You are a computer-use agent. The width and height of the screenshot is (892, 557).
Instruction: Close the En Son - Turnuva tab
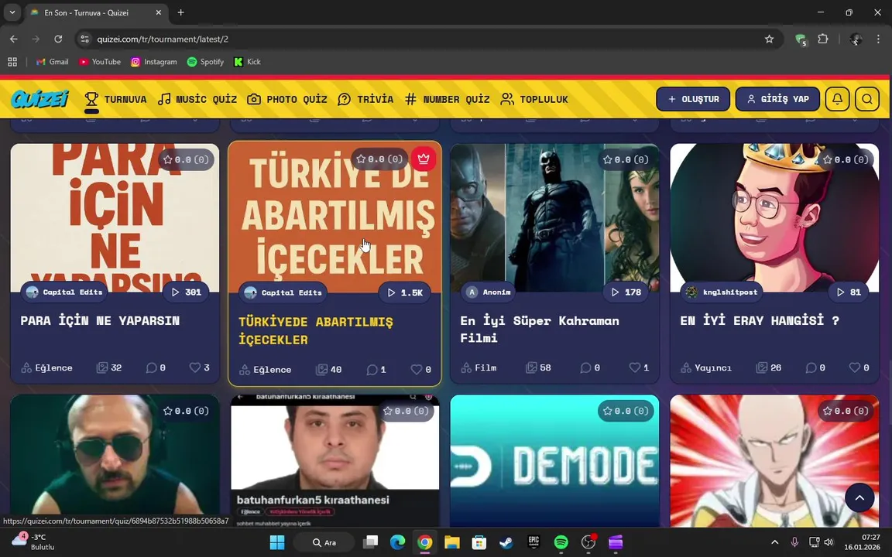pos(159,12)
